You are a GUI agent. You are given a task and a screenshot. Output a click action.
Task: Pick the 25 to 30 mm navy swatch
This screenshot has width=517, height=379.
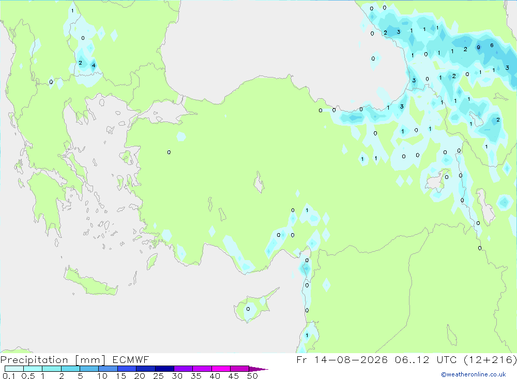pos(164,369)
